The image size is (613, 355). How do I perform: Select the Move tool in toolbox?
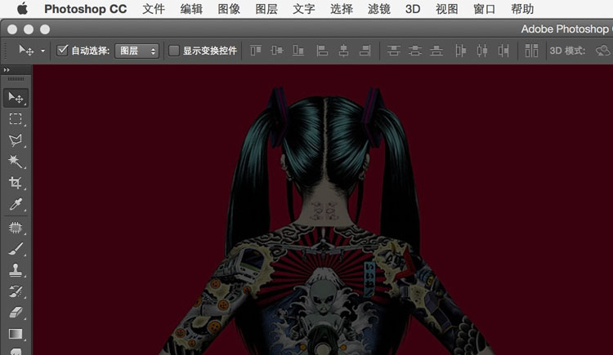[16, 98]
